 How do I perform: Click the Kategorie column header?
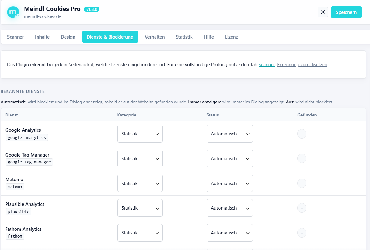point(127,115)
